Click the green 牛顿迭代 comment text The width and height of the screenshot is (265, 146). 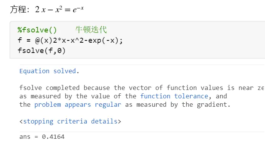click(91, 30)
